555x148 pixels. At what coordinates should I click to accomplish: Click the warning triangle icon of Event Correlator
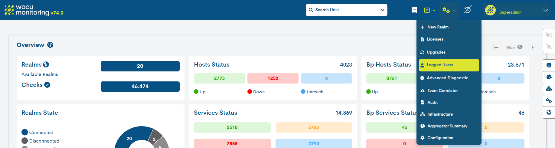click(423, 91)
